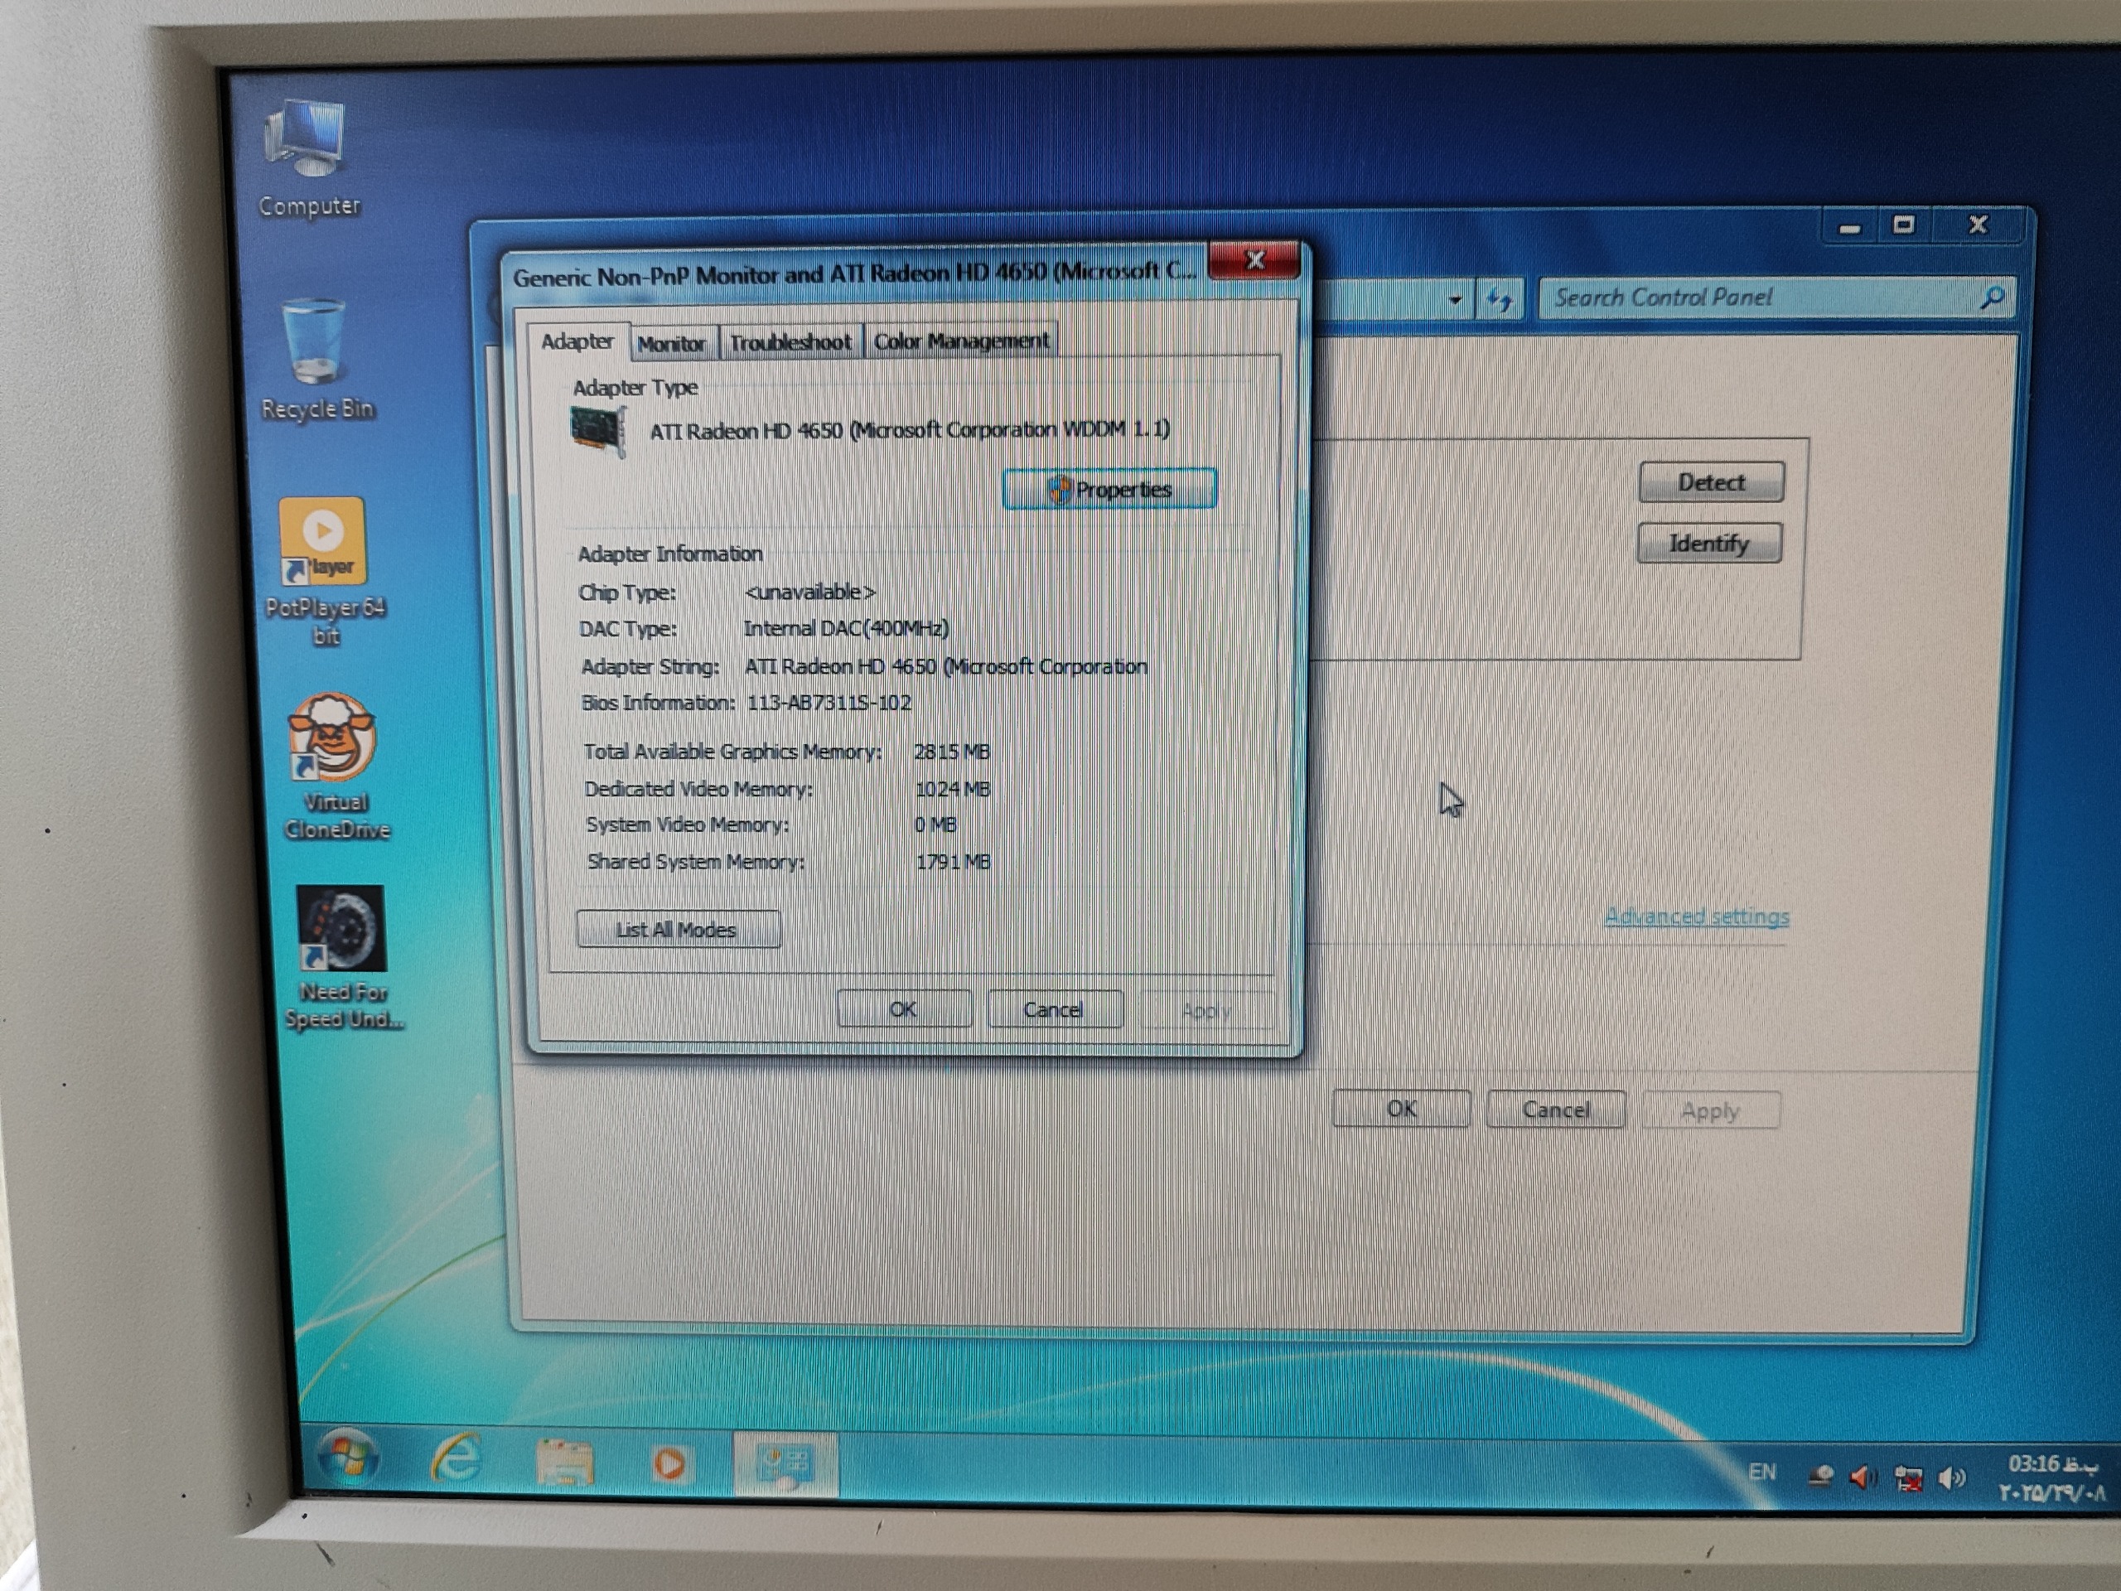Click the Identify button
Viewport: 2121px width, 1591px height.
point(1710,544)
